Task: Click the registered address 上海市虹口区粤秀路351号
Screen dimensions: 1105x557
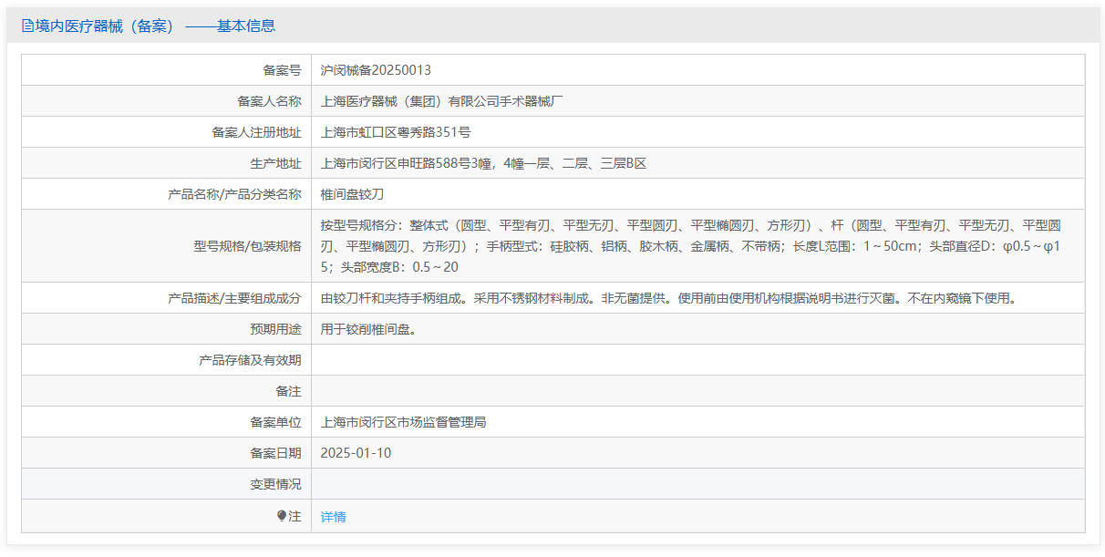Action: pyautogui.click(x=396, y=132)
